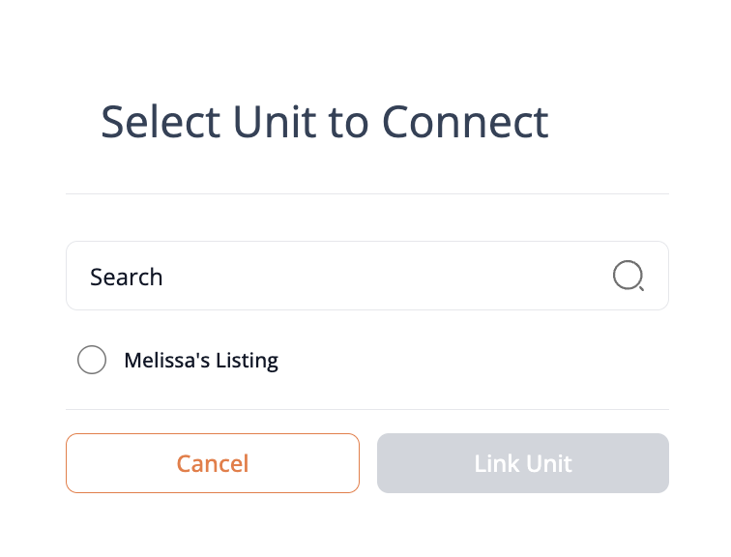Click the "Select Unit to Connect" heading
This screenshot has width=731, height=557.
coord(325,123)
